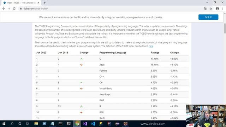The image size is (226, 127).
Task: Click the JavaScript language name
Action: (105, 95)
